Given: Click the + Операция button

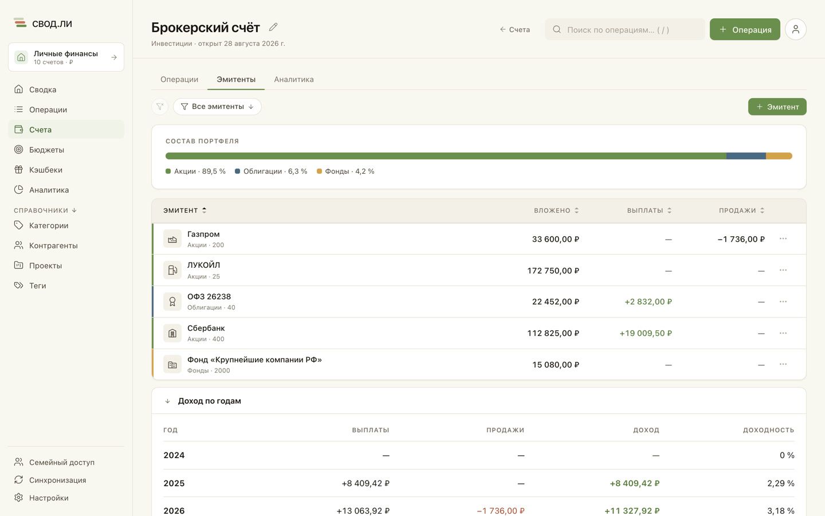Looking at the screenshot, I should tap(745, 29).
